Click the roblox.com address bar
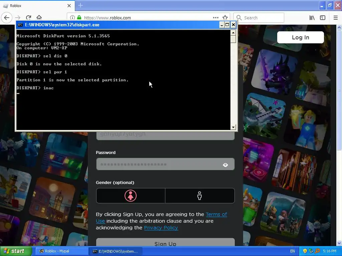 pyautogui.click(x=148, y=18)
